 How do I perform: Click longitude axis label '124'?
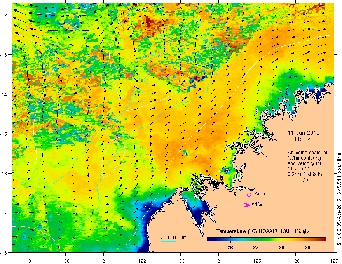tap(219, 261)
